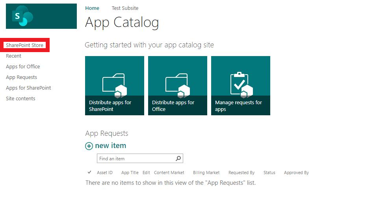Open Apps for Office in the sidebar
The height and width of the screenshot is (212, 390).
click(x=23, y=67)
